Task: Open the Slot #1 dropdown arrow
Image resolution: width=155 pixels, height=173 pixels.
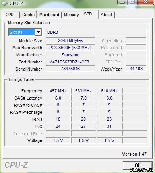Action: click(38, 32)
